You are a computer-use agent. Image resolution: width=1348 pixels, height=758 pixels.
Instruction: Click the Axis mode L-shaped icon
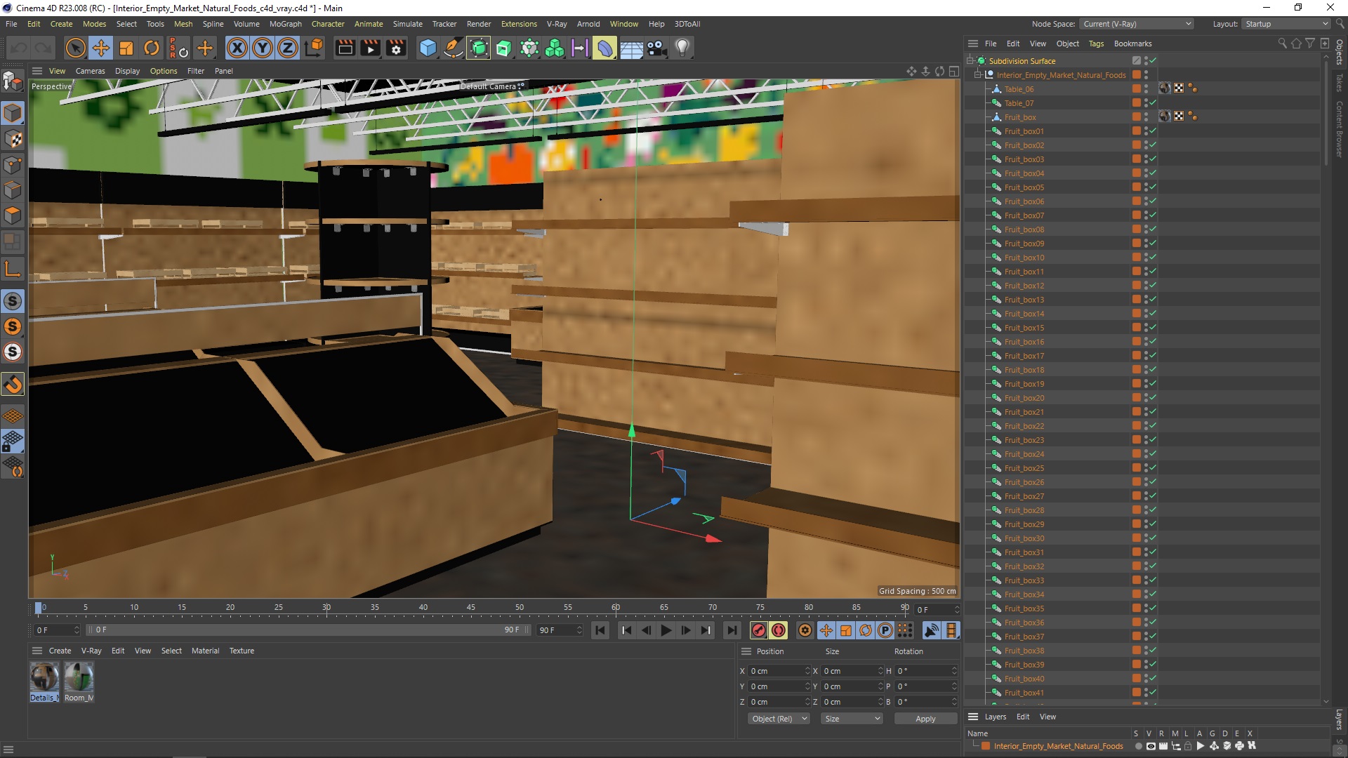[x=13, y=269]
